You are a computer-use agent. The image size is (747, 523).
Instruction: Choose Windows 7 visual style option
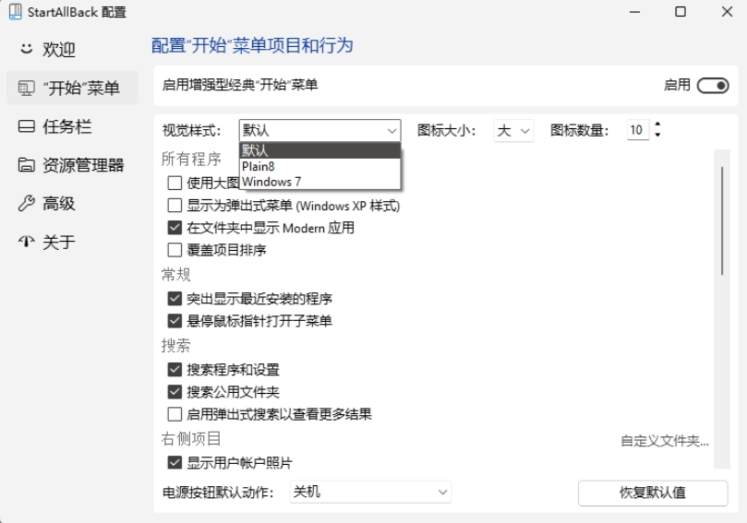point(271,182)
